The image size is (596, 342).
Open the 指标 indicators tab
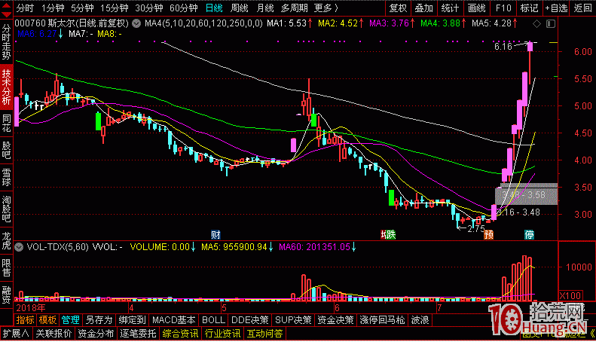point(25,320)
